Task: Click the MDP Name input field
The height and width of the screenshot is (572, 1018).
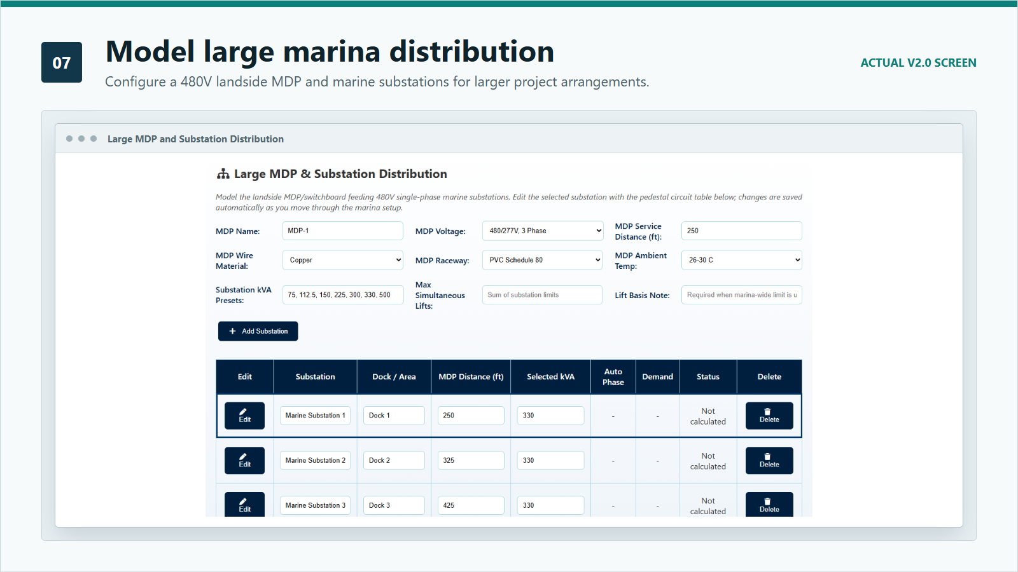Action: coord(343,231)
